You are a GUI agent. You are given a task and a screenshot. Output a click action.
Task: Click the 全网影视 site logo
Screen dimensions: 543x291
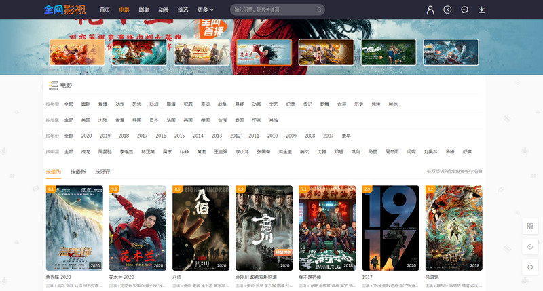(x=64, y=9)
